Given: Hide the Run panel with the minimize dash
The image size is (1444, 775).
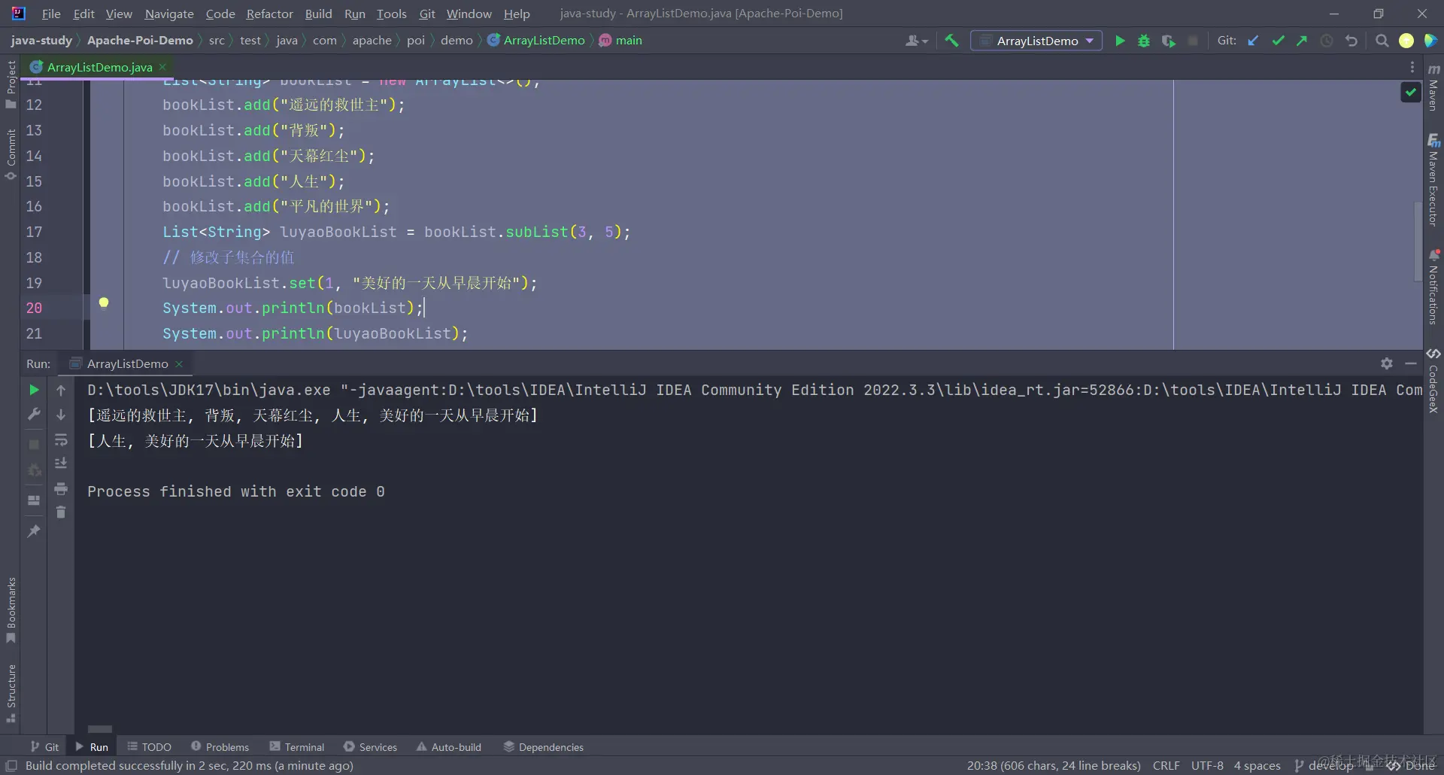Looking at the screenshot, I should 1411,363.
